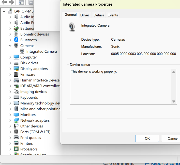Click the Memory technology devices icon
Image resolution: width=180 pixels, height=165 pixels.
click(16, 103)
